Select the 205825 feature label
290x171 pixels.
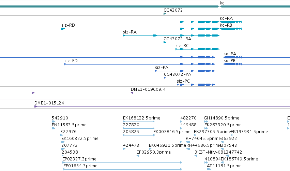tap(131, 132)
